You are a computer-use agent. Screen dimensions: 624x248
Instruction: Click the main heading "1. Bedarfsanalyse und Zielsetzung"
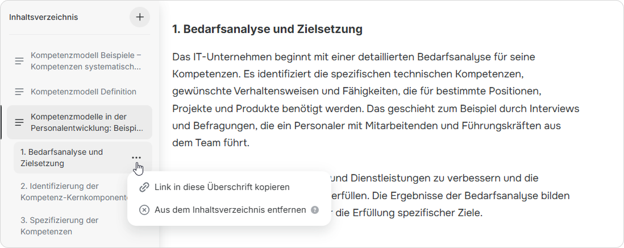coord(267,29)
